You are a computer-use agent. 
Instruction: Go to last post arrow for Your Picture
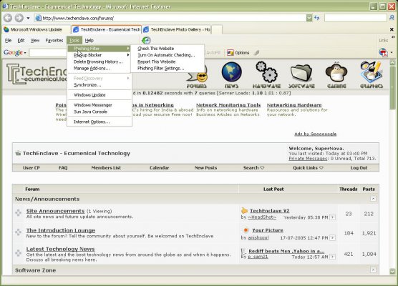point(332,238)
